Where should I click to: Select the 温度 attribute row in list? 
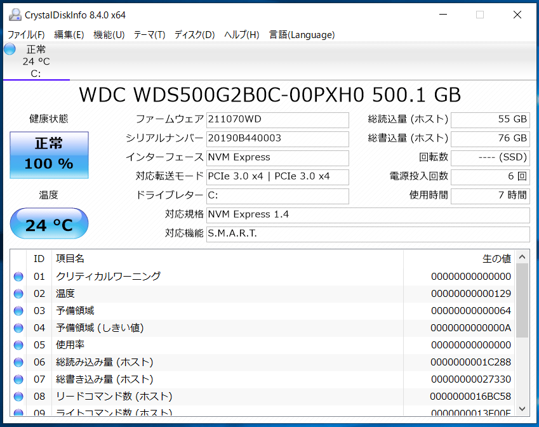click(262, 294)
